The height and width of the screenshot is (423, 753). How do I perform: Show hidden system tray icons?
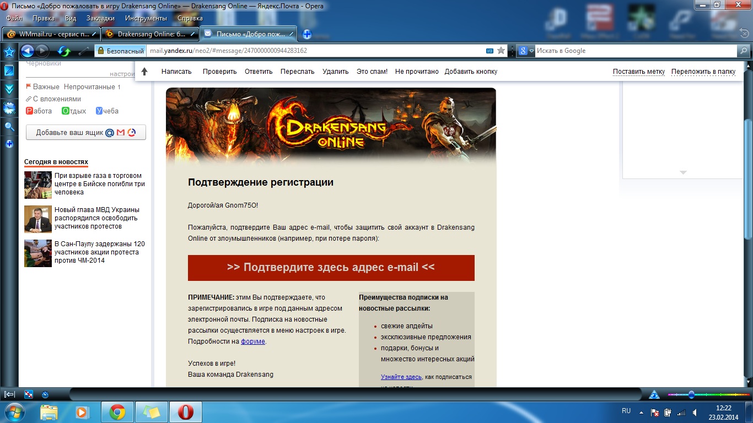[x=641, y=412]
